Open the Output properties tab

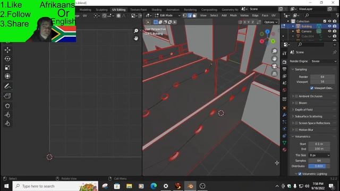tap(285, 69)
